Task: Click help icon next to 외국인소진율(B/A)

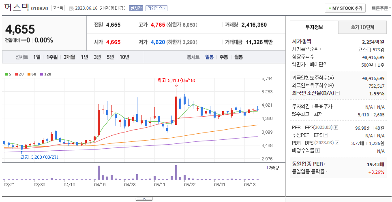Action: click(338, 93)
